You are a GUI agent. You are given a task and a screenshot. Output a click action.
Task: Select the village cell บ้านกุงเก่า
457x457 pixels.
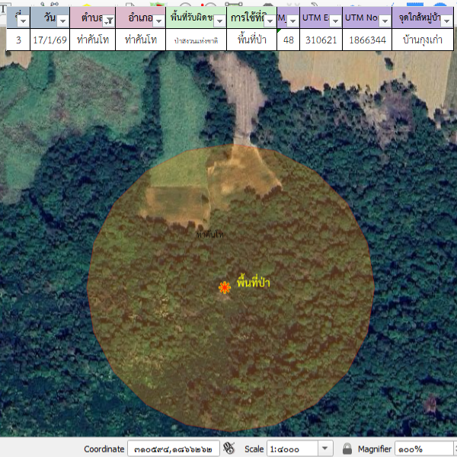click(x=423, y=40)
